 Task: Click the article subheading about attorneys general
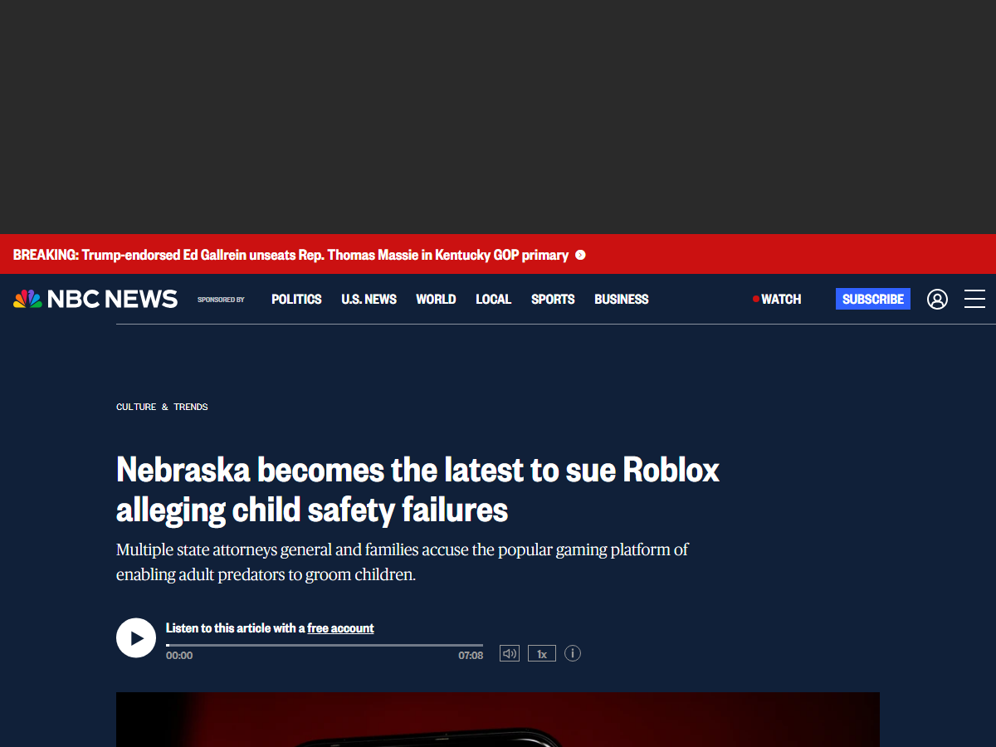(x=403, y=562)
